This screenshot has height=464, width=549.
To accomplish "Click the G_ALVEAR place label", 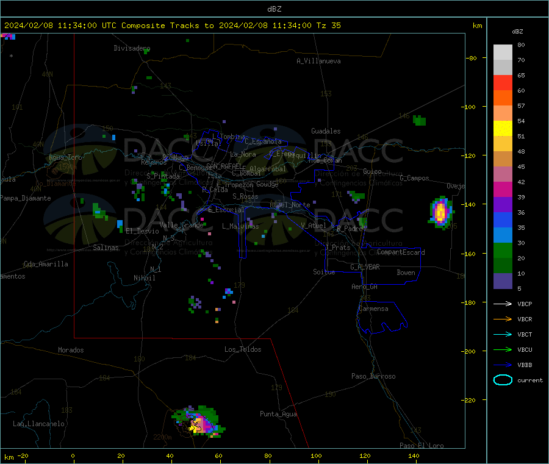I will click(x=365, y=267).
